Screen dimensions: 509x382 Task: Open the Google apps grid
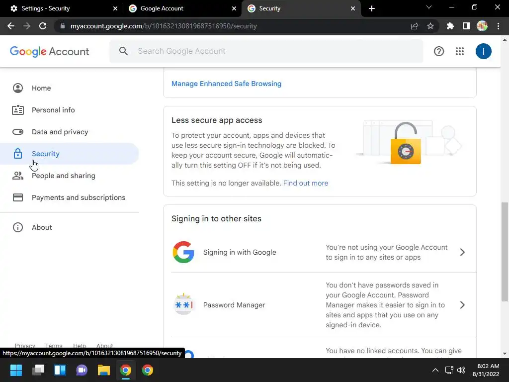click(x=460, y=51)
